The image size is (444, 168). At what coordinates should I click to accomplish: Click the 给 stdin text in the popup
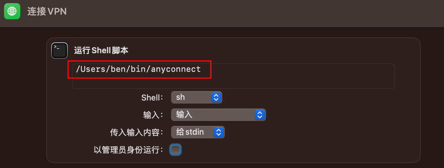[x=190, y=132]
